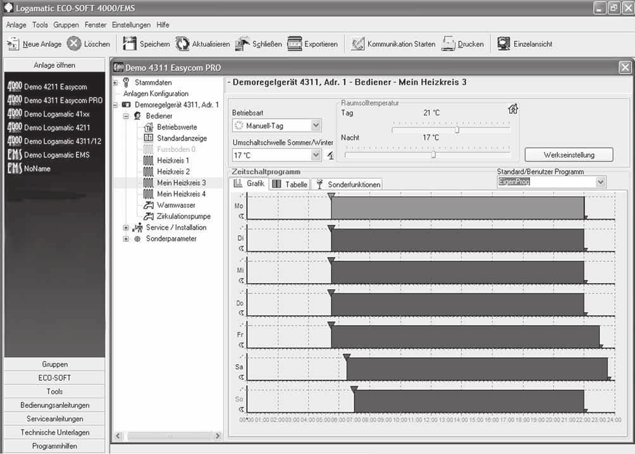Click the Löschen red X icon

tap(74, 43)
